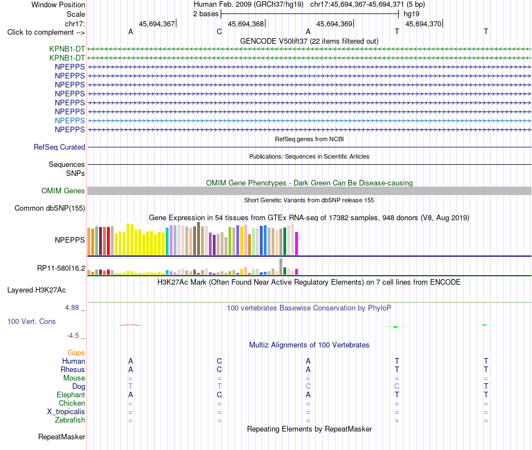Click the 'RepeatMasker' track label
Image resolution: width=532 pixels, height=450 pixels.
[62, 437]
